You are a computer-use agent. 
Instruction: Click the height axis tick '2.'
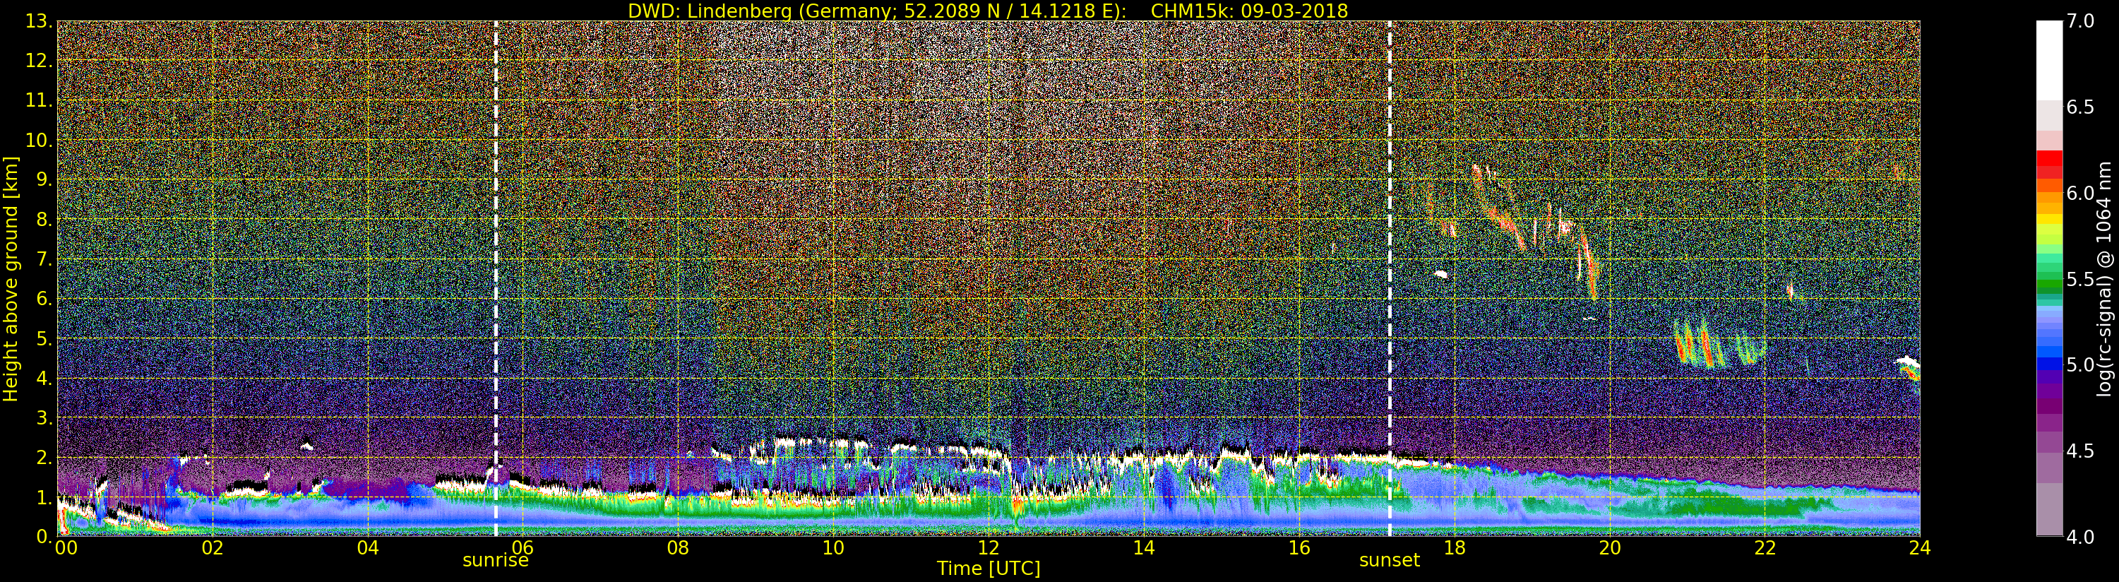click(x=44, y=458)
